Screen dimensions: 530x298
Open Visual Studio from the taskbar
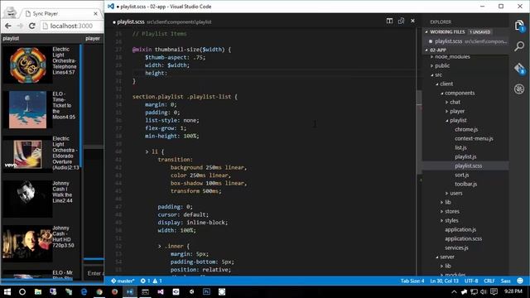pos(160,291)
